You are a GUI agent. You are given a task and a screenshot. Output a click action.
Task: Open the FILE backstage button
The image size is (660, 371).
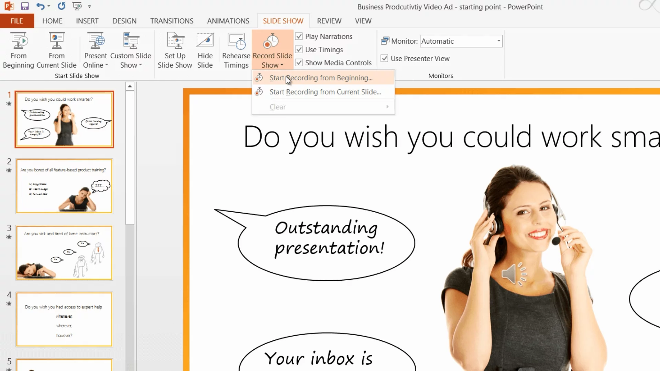pos(17,21)
